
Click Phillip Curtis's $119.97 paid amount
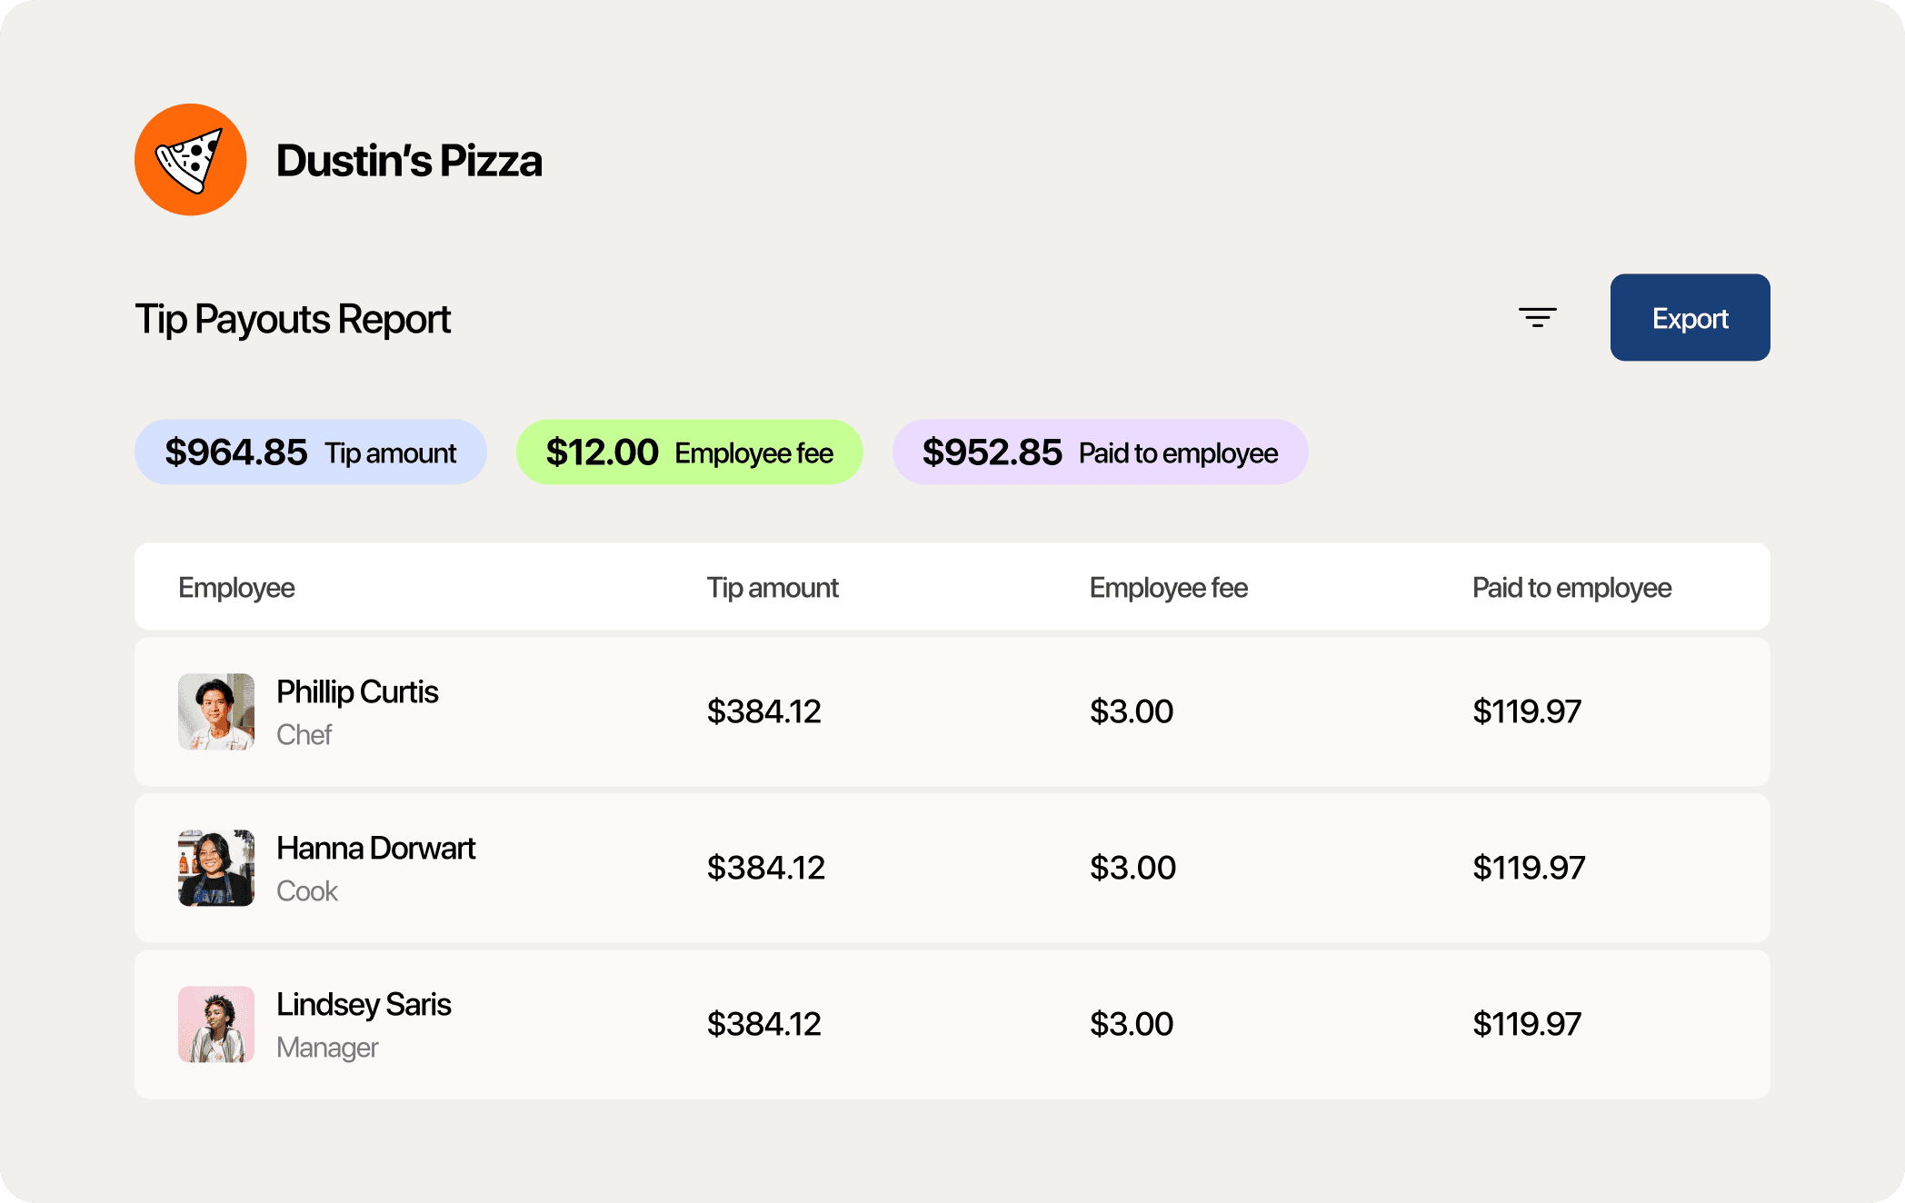coord(1526,711)
